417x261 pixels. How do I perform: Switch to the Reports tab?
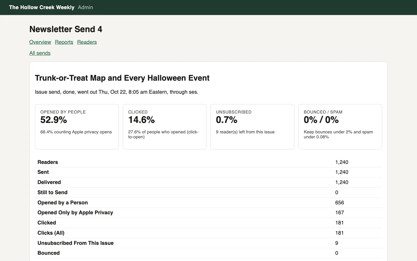point(64,42)
